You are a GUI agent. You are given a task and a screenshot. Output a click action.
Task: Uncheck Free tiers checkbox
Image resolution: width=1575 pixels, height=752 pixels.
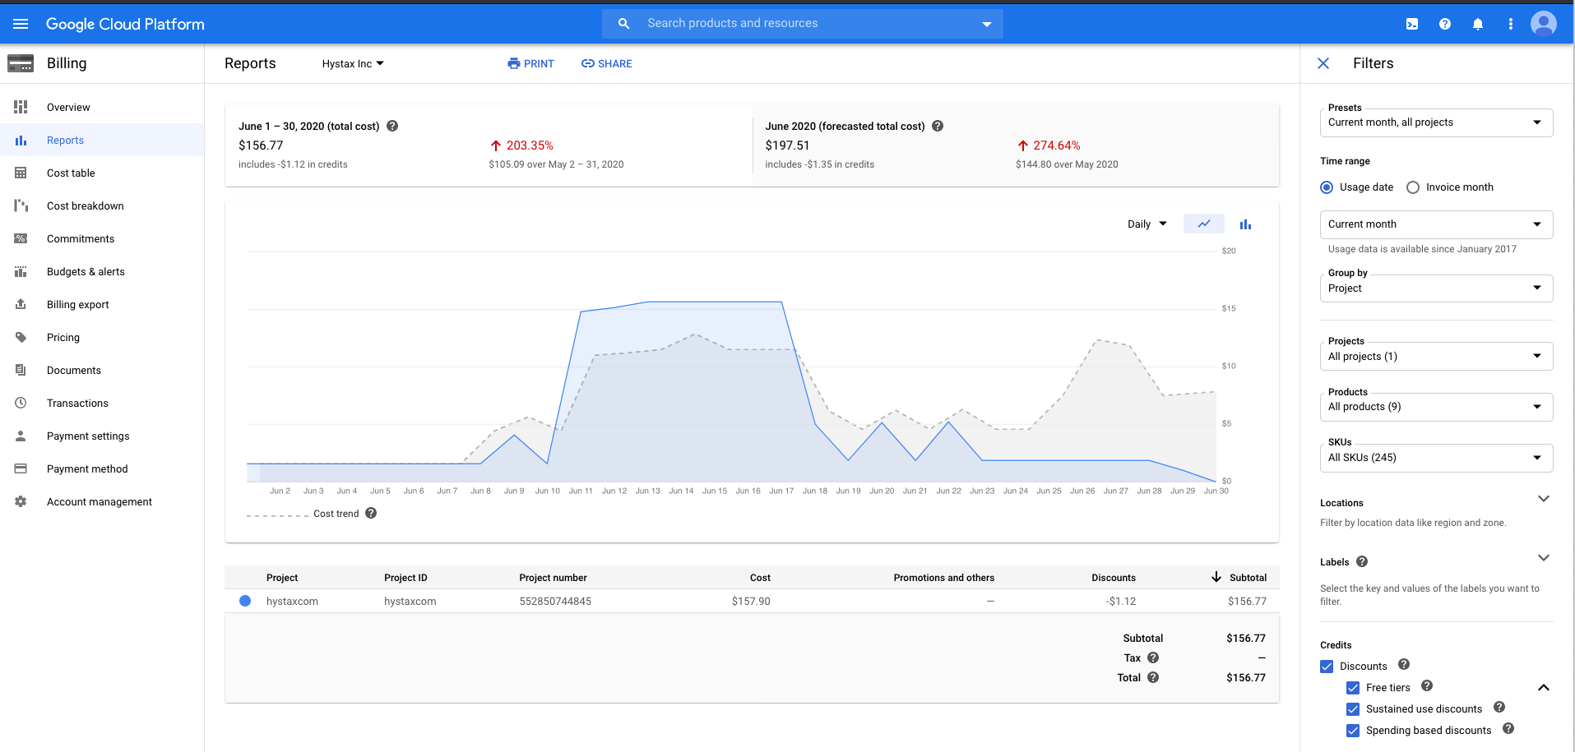pyautogui.click(x=1353, y=688)
